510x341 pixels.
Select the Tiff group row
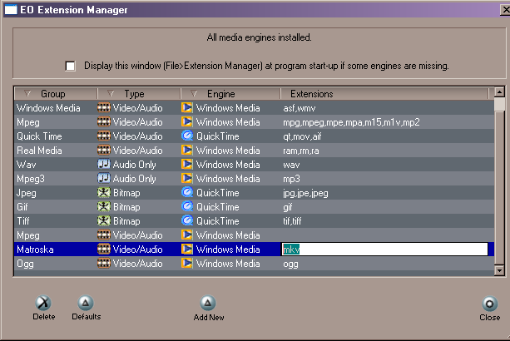(x=255, y=220)
